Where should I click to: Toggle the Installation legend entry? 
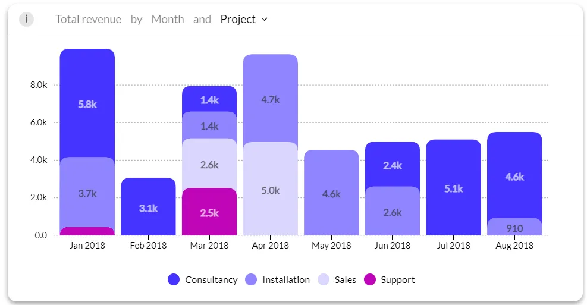tap(277, 279)
